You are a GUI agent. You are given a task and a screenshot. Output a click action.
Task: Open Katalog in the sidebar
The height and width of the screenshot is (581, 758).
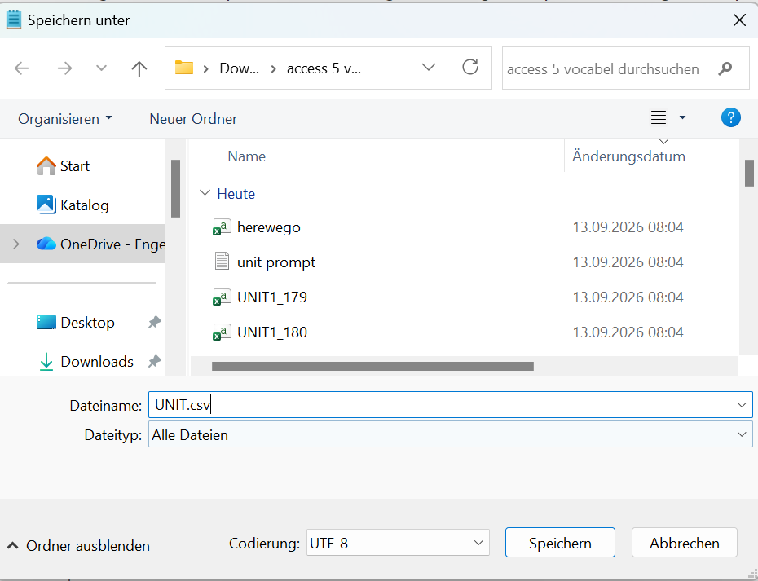click(x=73, y=205)
